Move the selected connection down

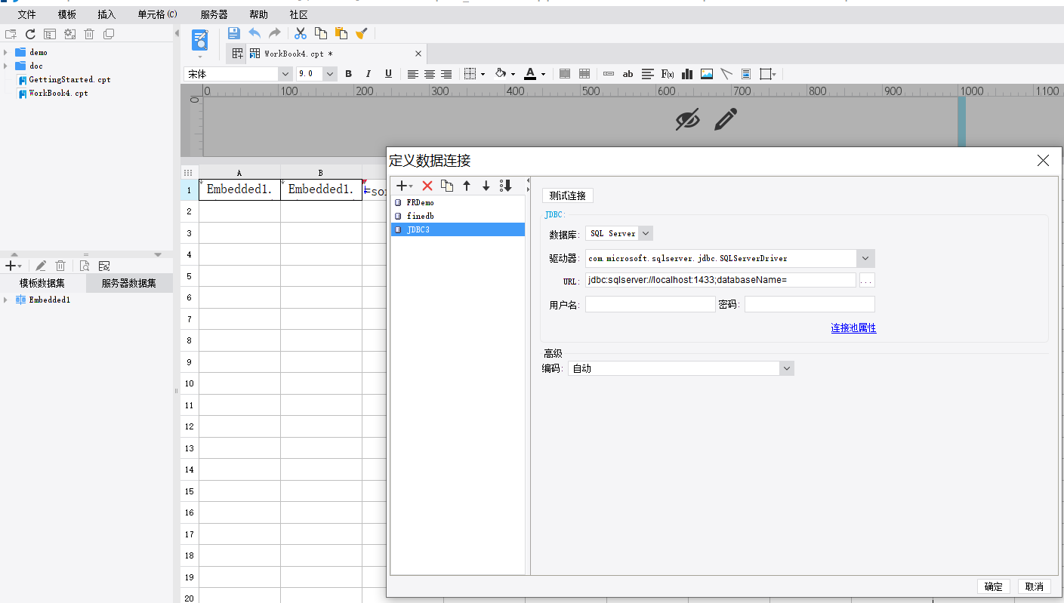pos(486,186)
